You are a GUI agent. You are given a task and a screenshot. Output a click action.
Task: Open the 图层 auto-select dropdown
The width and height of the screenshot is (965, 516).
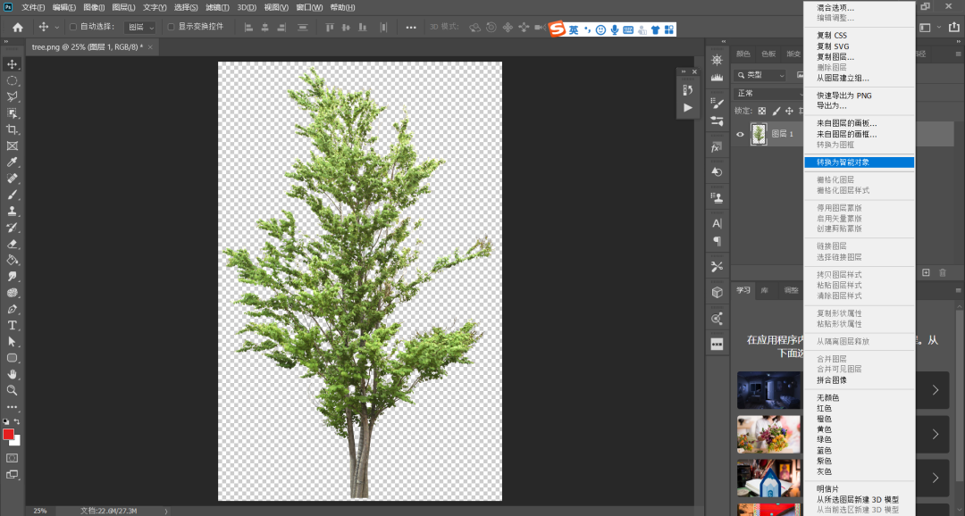coord(139,27)
